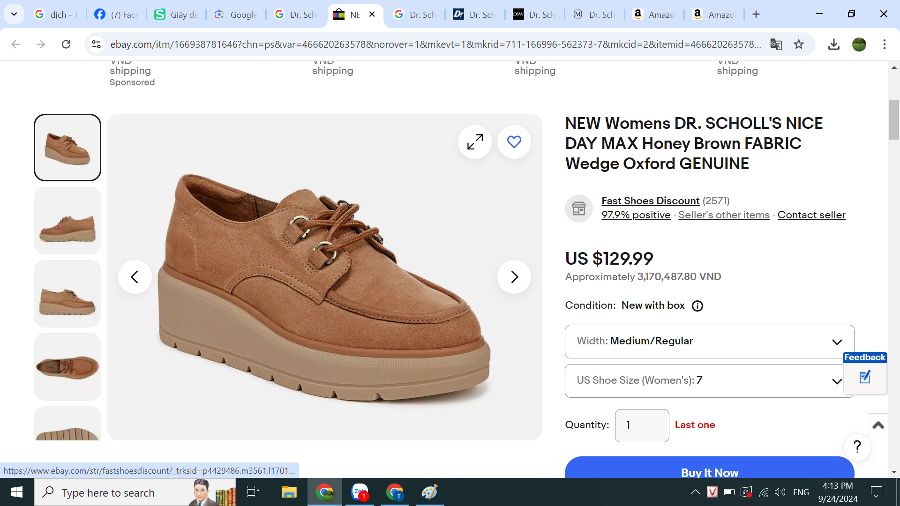
Task: Open Fast Shoes Discount seller link
Action: [650, 201]
